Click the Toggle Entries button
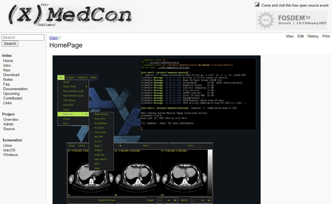This screenshot has width=332, height=204. coord(106,200)
